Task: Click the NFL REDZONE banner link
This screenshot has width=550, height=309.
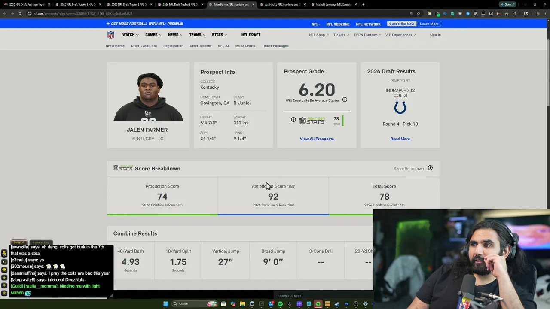Action: coord(338,24)
